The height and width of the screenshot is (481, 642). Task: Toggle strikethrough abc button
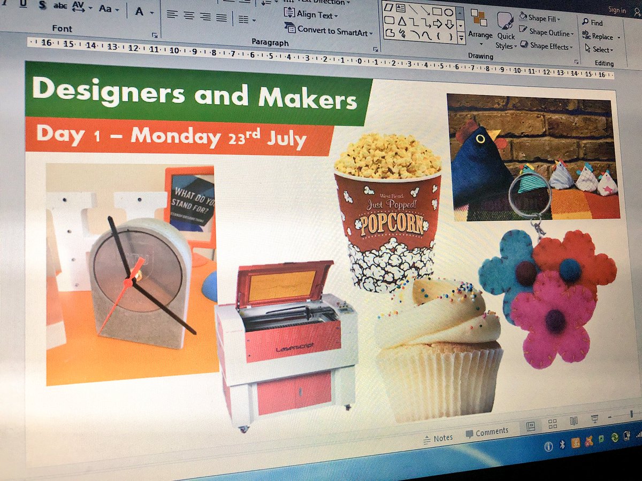pos(60,6)
